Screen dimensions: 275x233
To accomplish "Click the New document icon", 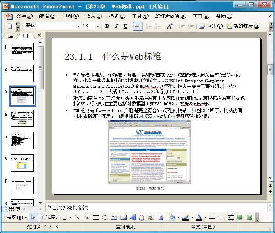I will coord(10,26).
